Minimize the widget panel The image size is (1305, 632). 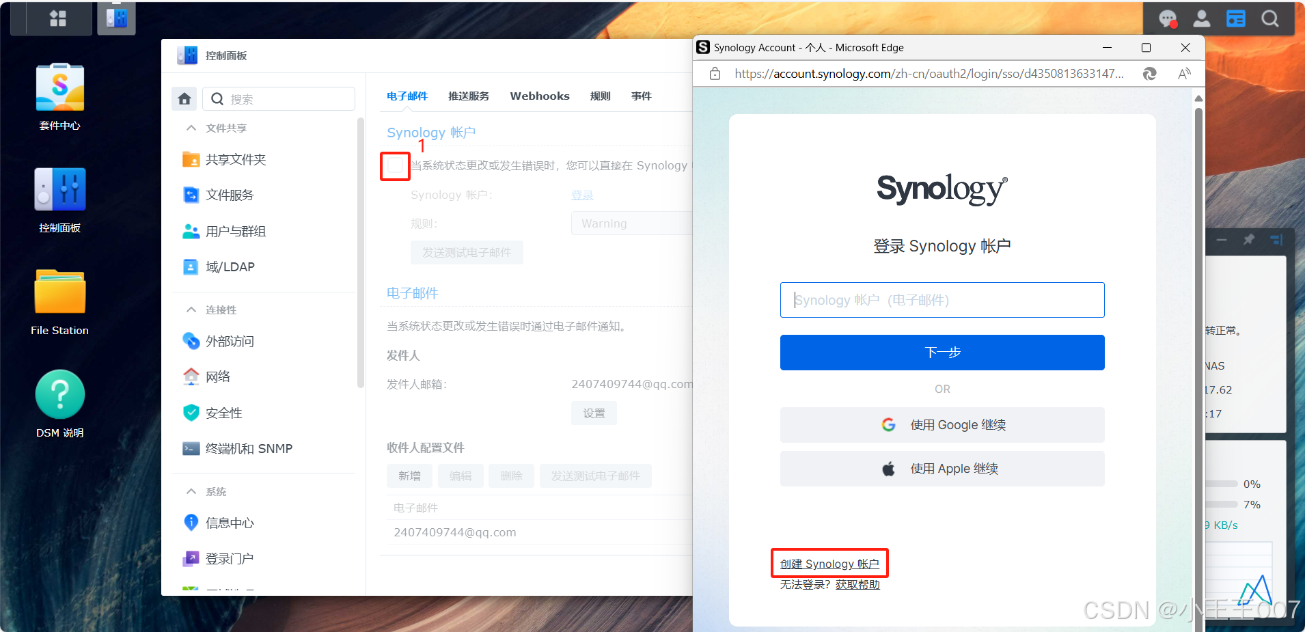tap(1222, 240)
